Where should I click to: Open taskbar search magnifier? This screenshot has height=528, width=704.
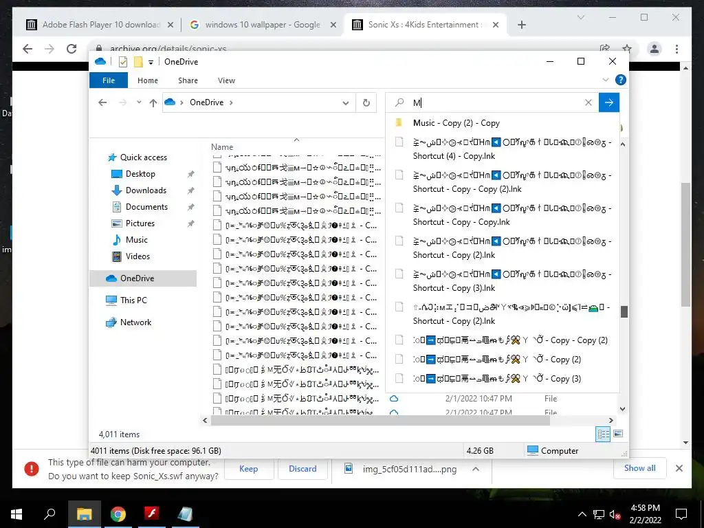pyautogui.click(x=49, y=514)
